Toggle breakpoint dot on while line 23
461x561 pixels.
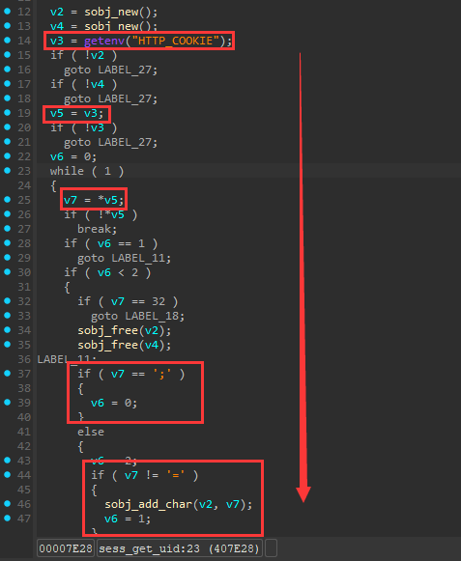click(x=7, y=170)
